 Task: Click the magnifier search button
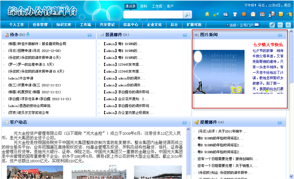pyautogui.click(x=187, y=15)
